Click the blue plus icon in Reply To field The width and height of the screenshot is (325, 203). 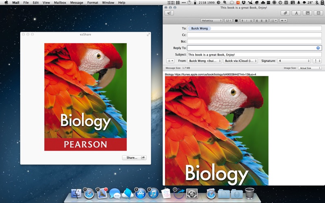318,48
